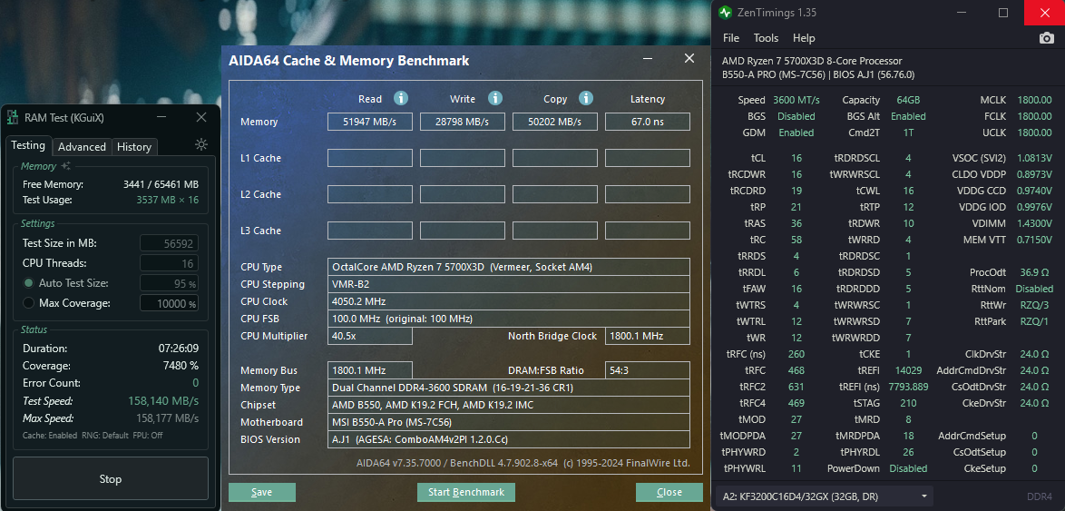The width and height of the screenshot is (1065, 511).
Task: Close the AIDA64 benchmark dialog with the X
Action: point(689,58)
